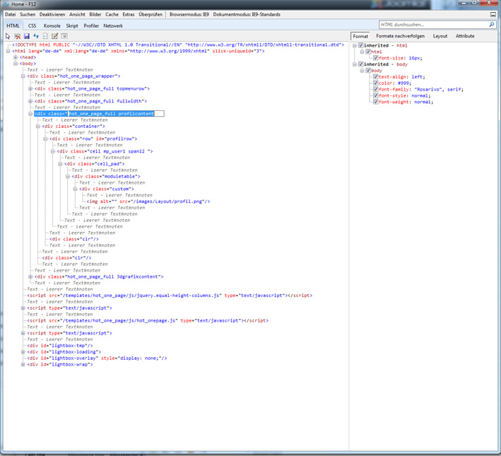Expand the fullwidth div node
Viewport: 501px width, 456px height.
click(x=30, y=101)
